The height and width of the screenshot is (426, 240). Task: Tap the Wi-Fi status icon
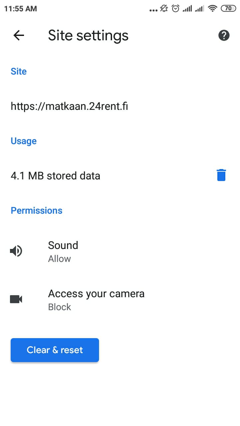pyautogui.click(x=212, y=9)
